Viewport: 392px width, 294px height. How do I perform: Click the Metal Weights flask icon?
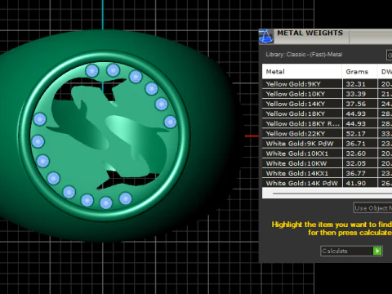point(266,36)
